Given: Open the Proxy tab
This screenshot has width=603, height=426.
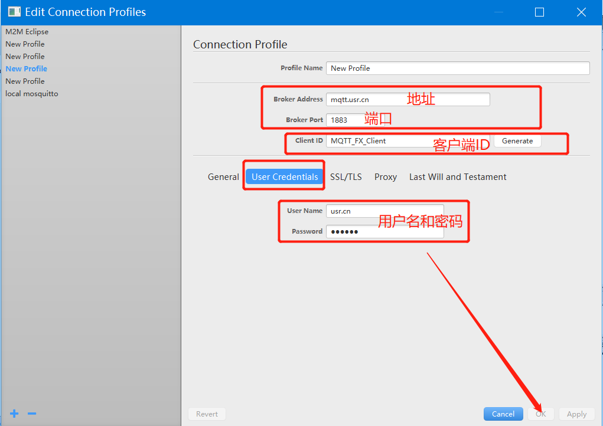Looking at the screenshot, I should coord(386,177).
